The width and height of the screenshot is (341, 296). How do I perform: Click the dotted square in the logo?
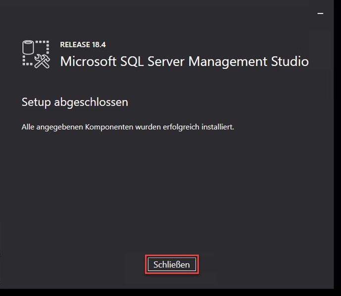click(36, 53)
